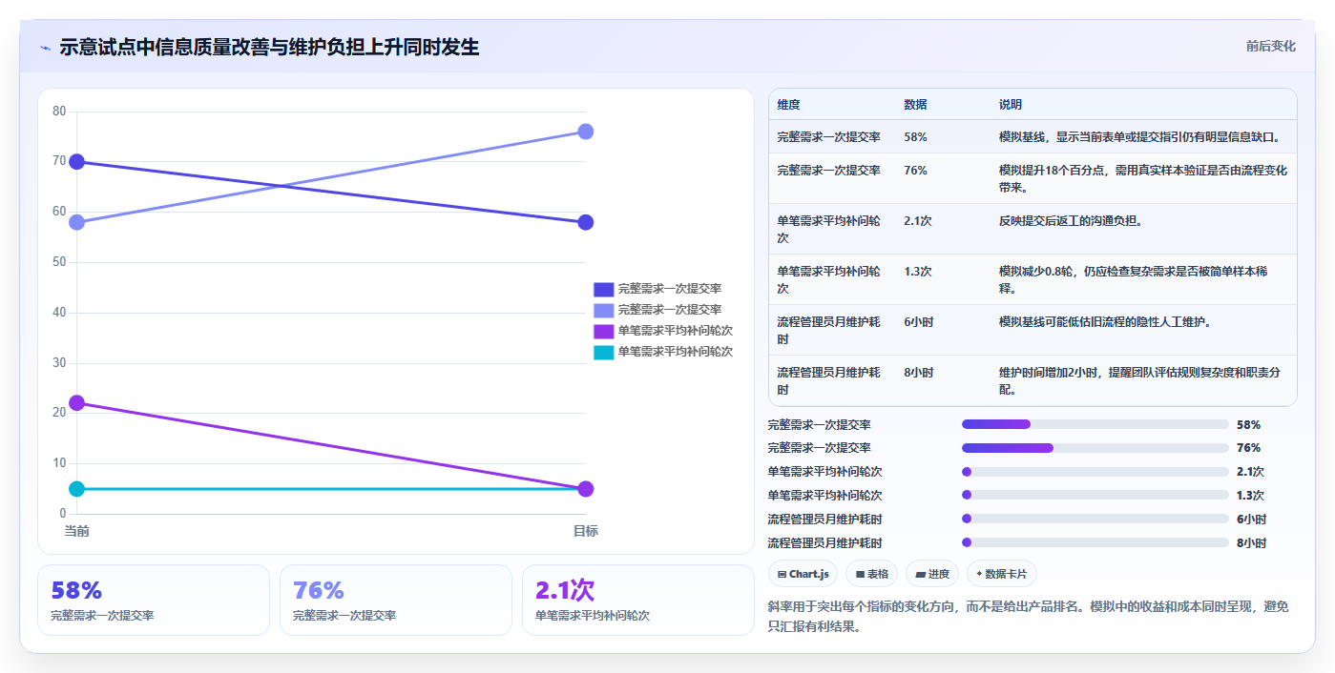Image resolution: width=1335 pixels, height=673 pixels.
Task: Click the 数据 column header
Action: point(916,104)
